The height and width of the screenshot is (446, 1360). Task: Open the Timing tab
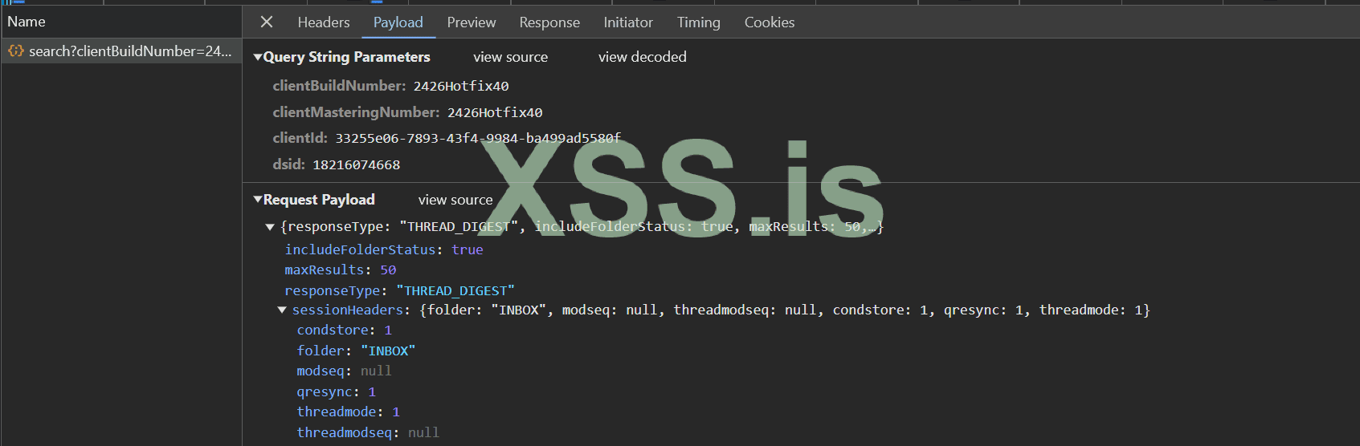[699, 22]
